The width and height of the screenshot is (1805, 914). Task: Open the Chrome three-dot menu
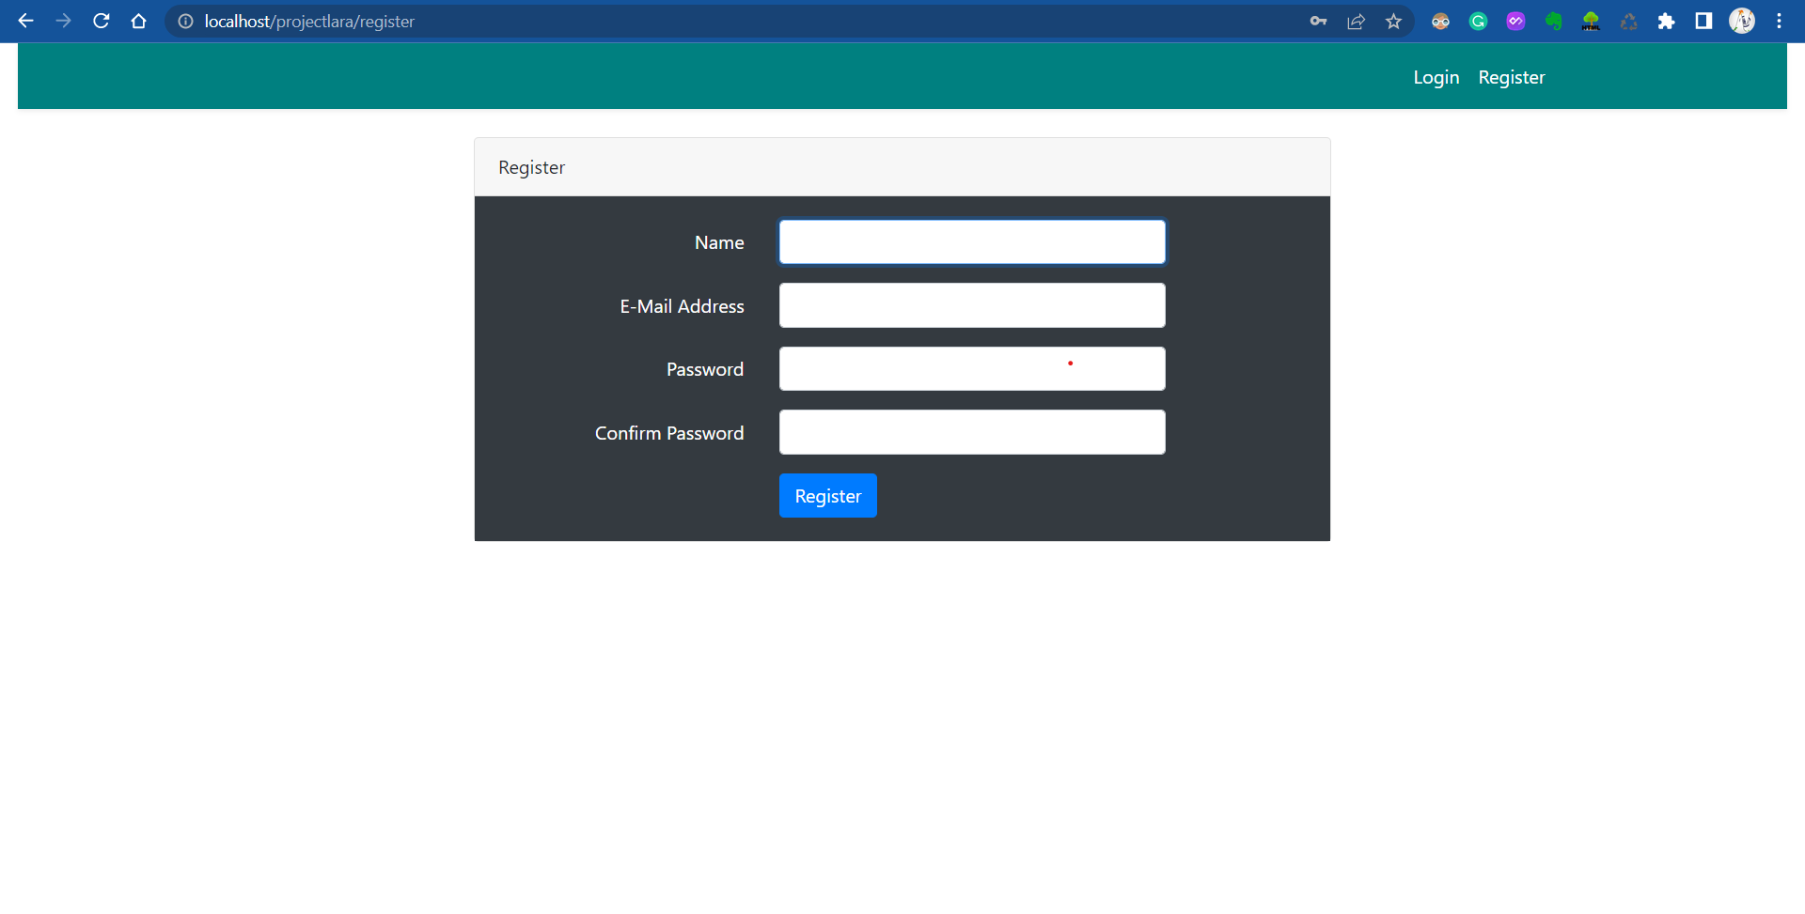coord(1779,21)
